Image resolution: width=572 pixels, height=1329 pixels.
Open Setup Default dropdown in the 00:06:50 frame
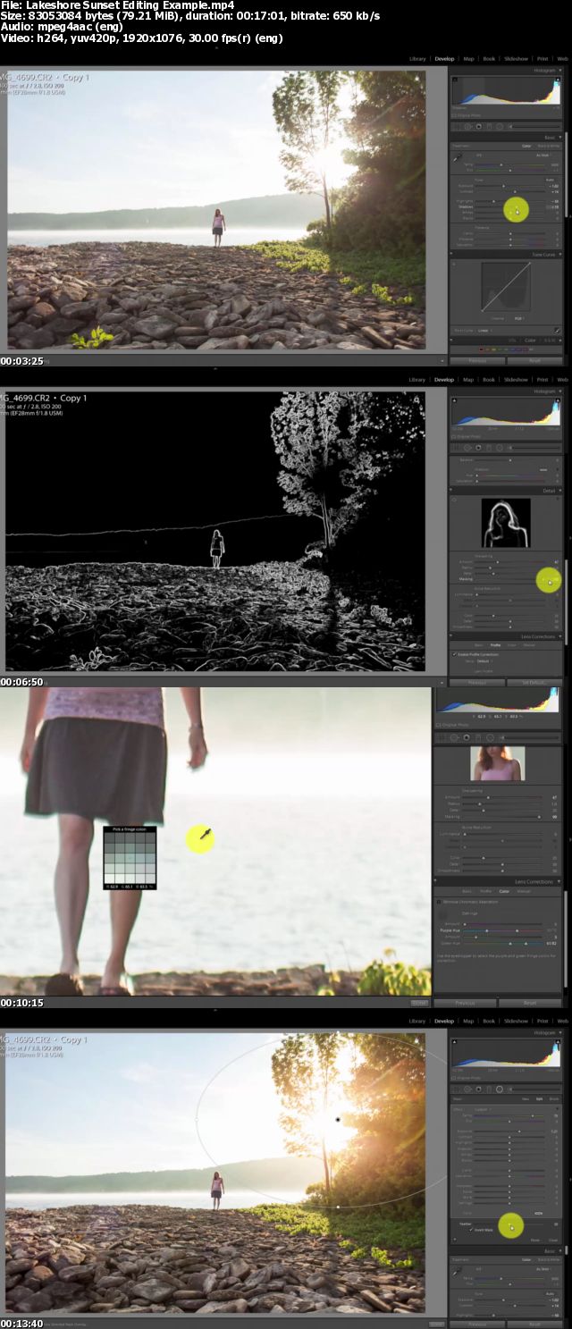click(484, 661)
